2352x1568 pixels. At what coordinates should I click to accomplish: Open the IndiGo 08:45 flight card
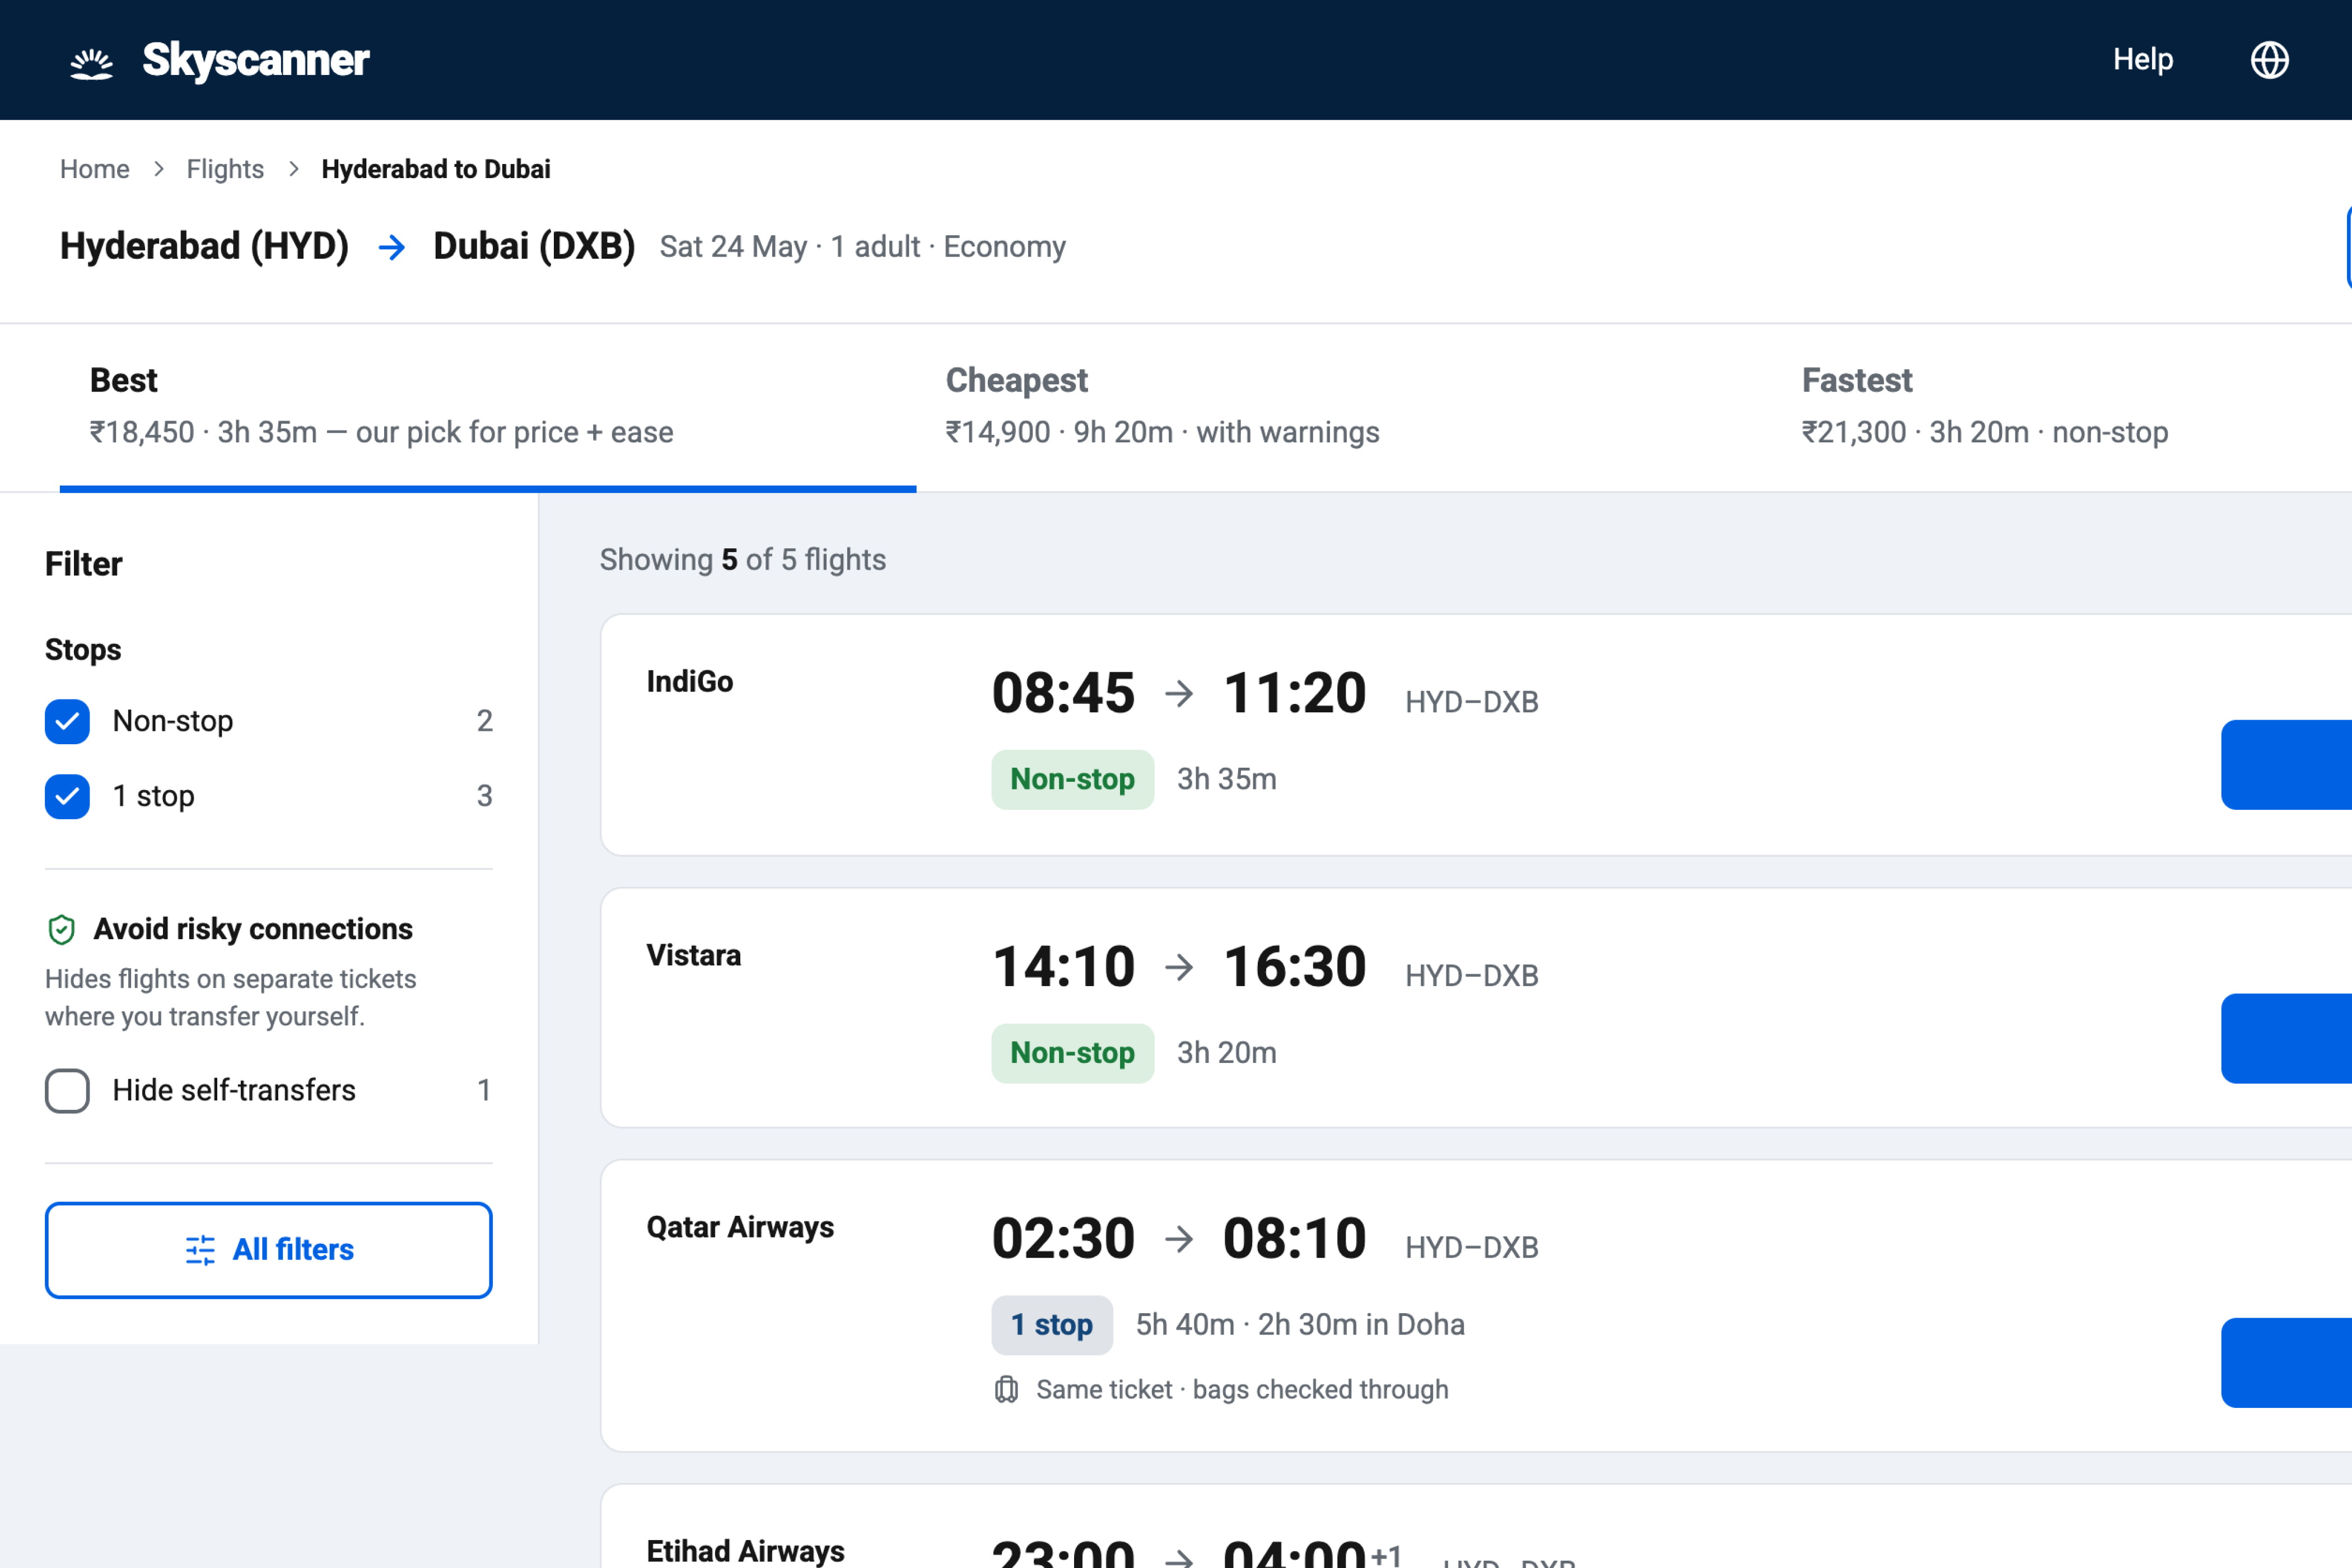pos(1476,735)
